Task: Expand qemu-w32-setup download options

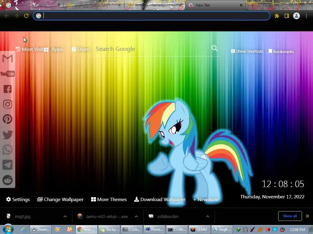Action: coord(136,216)
